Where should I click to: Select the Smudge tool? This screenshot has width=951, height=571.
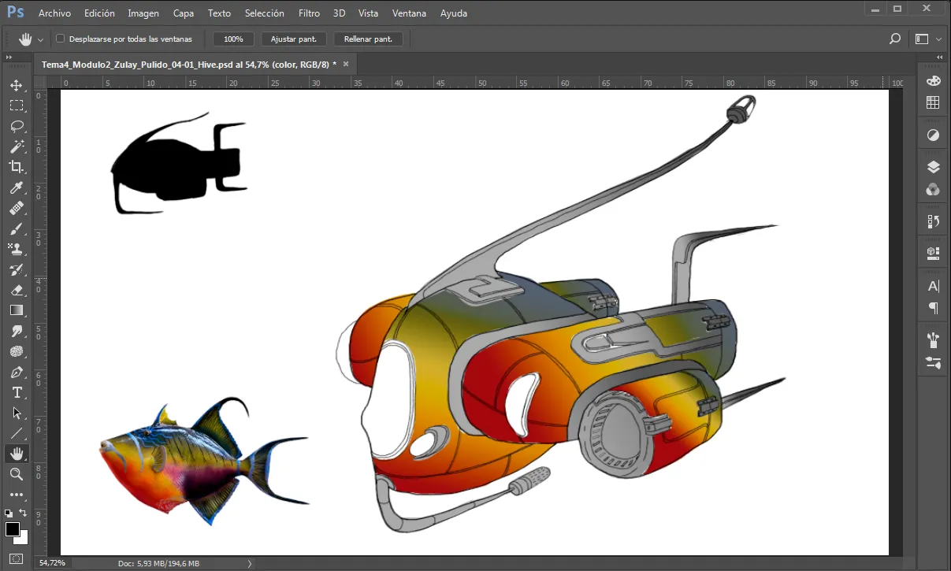tap(17, 331)
